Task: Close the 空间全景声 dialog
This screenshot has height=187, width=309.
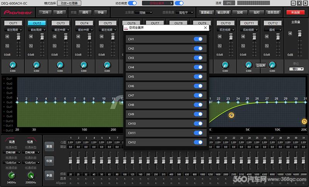Action: tap(205, 28)
